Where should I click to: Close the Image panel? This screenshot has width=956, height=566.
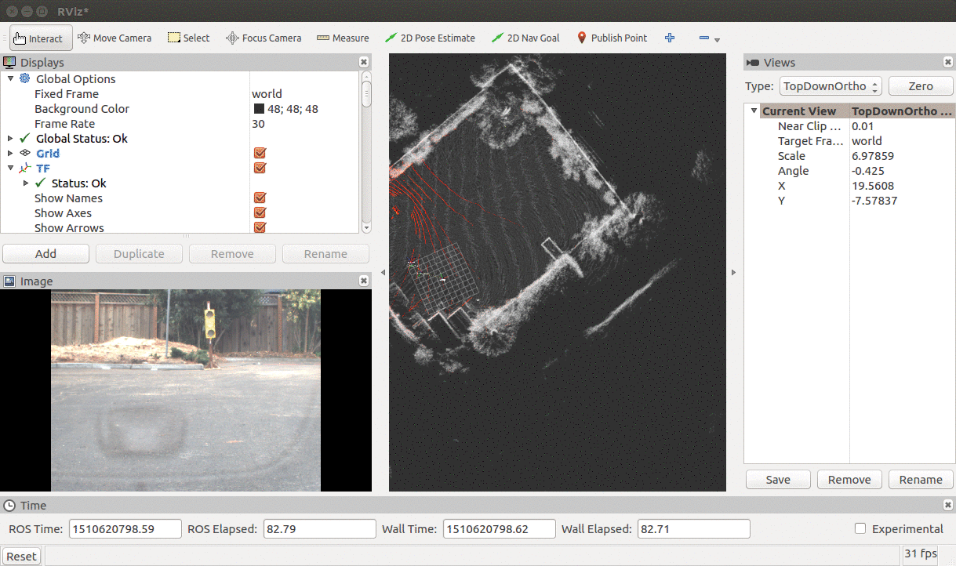pos(364,281)
